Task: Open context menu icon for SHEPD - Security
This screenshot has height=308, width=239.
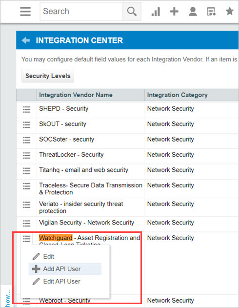Action: [x=26, y=109]
